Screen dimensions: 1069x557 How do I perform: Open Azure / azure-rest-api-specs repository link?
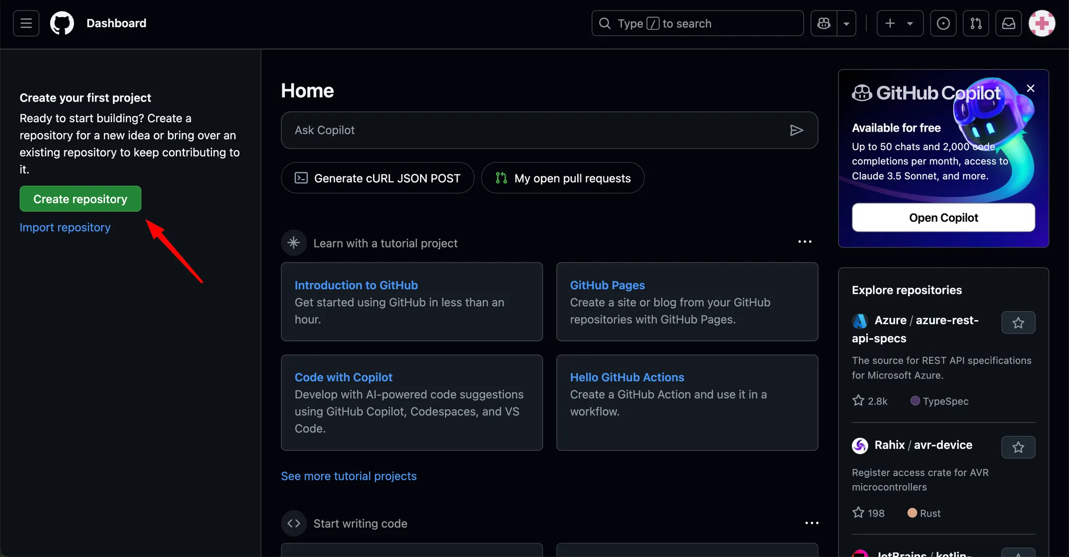click(915, 329)
